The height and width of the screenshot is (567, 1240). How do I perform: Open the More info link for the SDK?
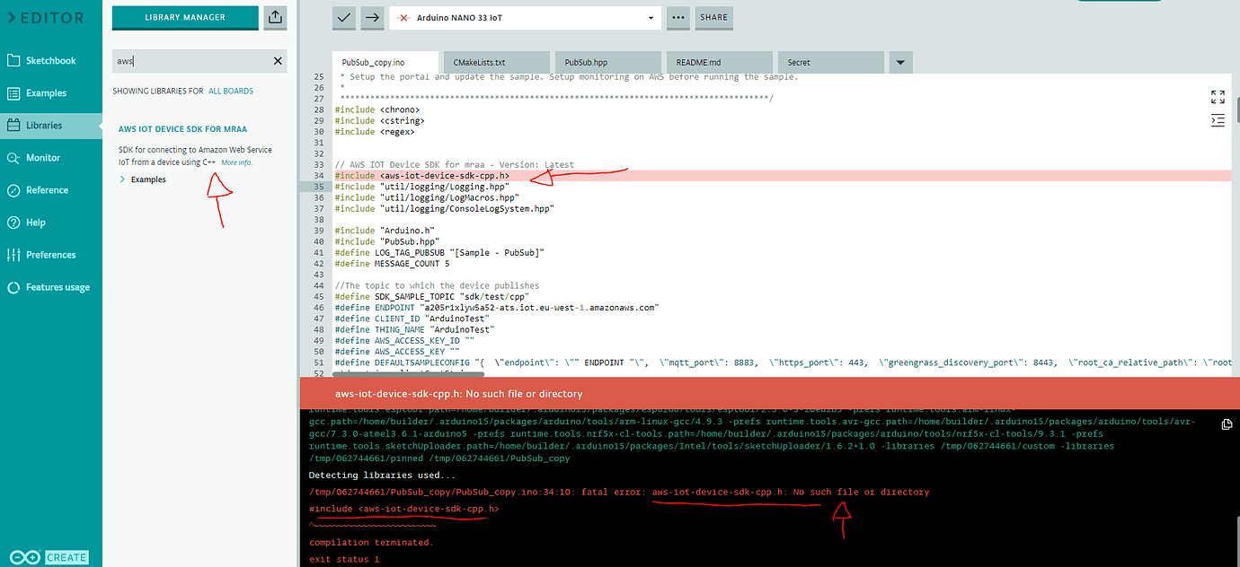coord(235,161)
